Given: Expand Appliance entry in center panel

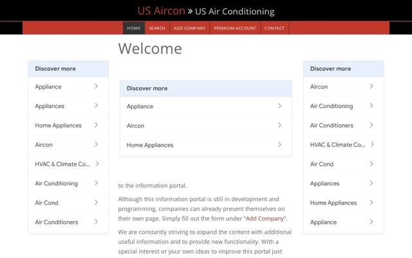Looking at the screenshot, I should (x=206, y=106).
